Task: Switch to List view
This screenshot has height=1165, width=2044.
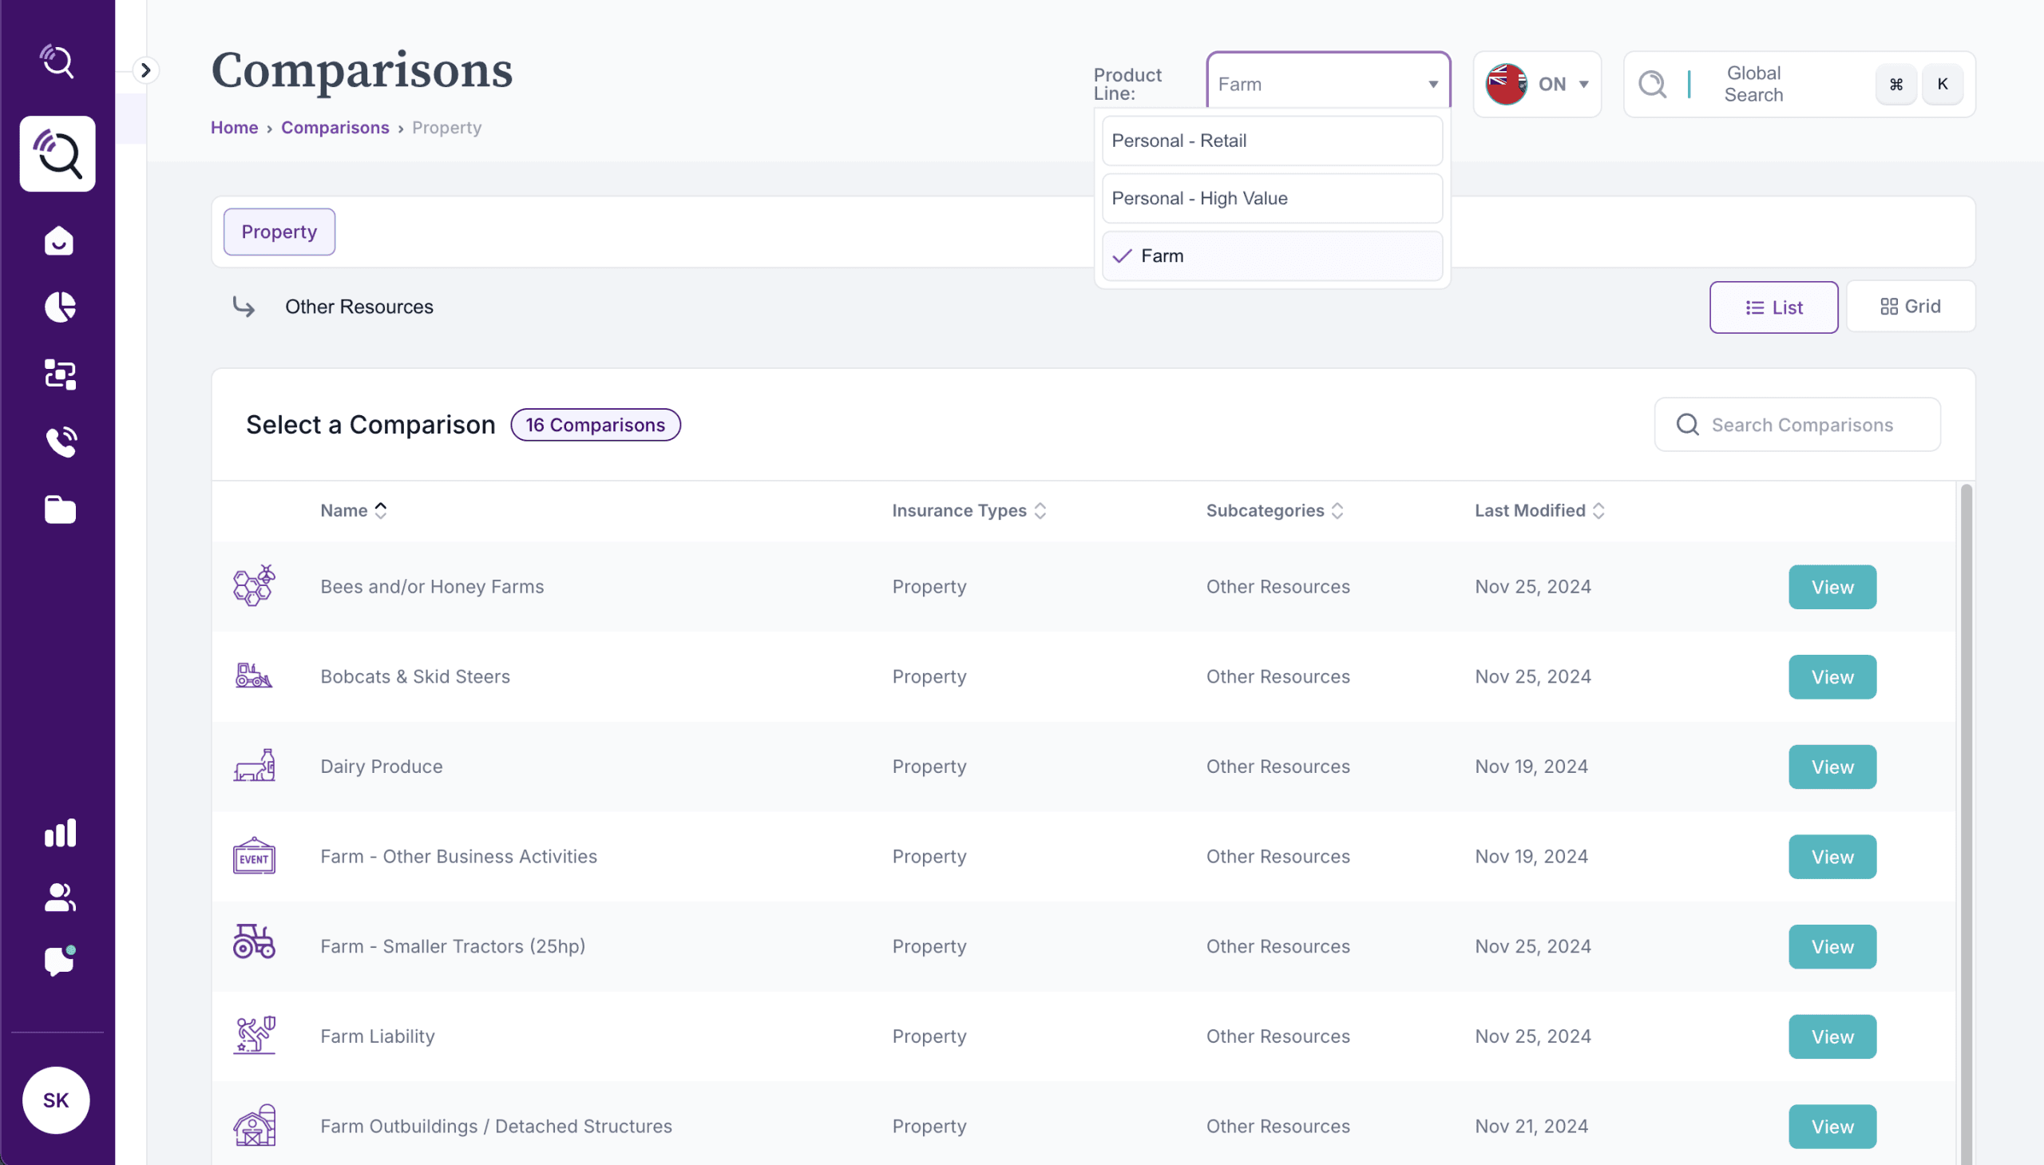Action: (1773, 307)
